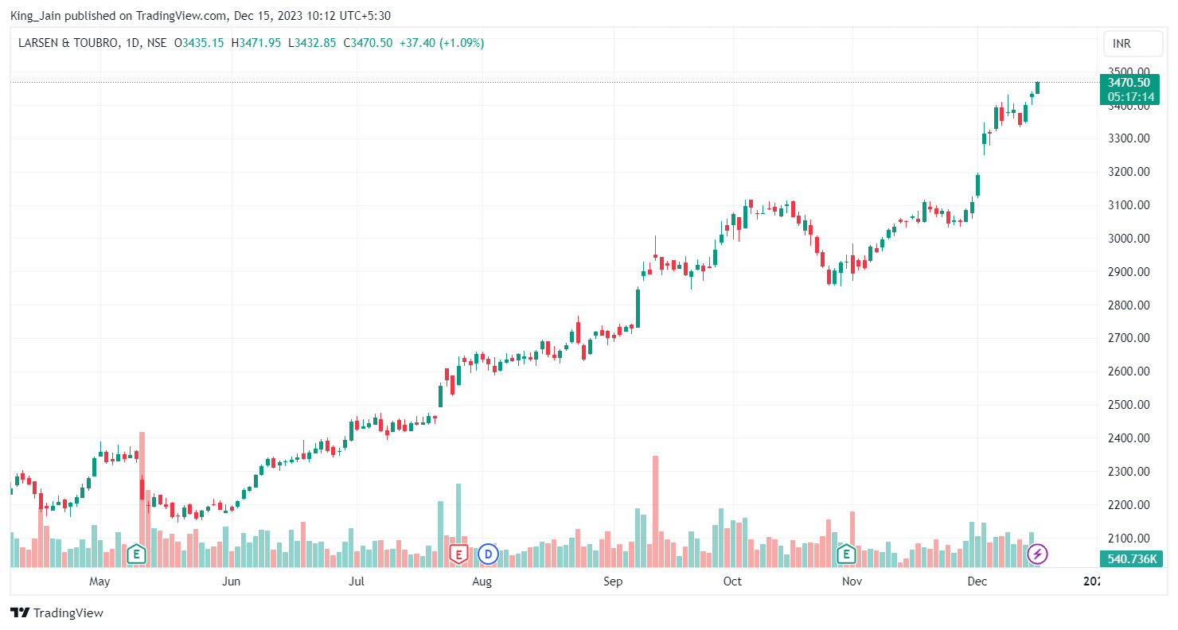Click the open value O3435.15
The height and width of the screenshot is (630, 1178).
point(199,43)
